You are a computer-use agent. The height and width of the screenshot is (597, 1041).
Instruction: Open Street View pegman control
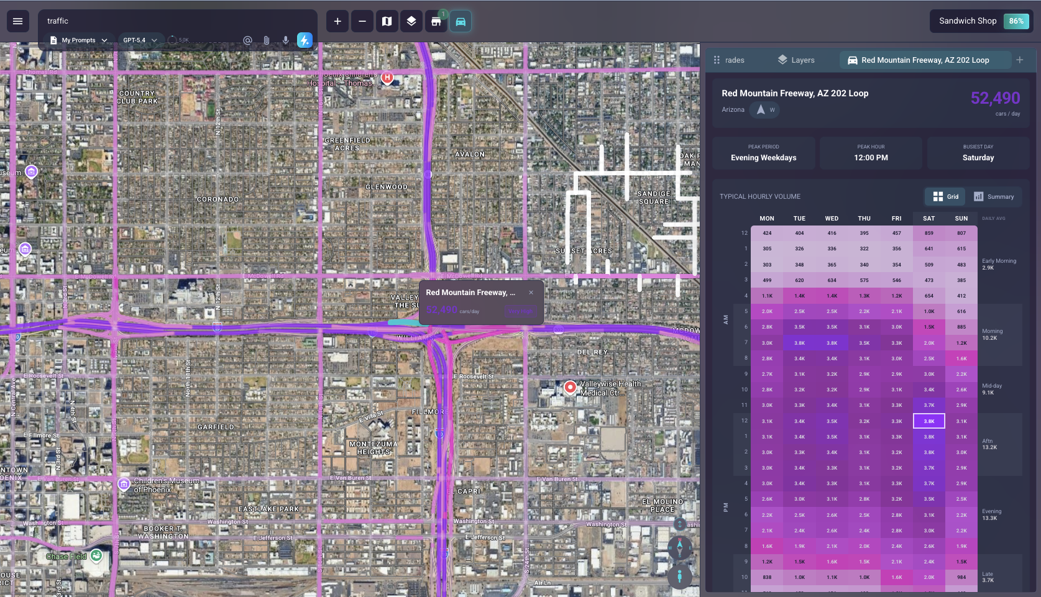679,576
